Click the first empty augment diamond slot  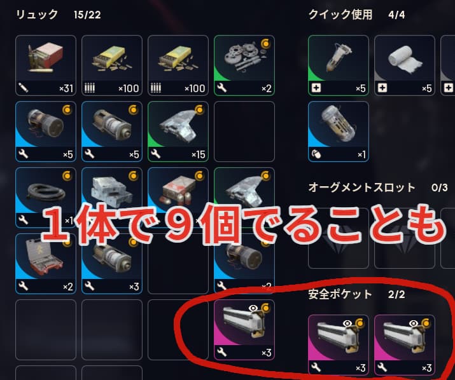(x=339, y=238)
